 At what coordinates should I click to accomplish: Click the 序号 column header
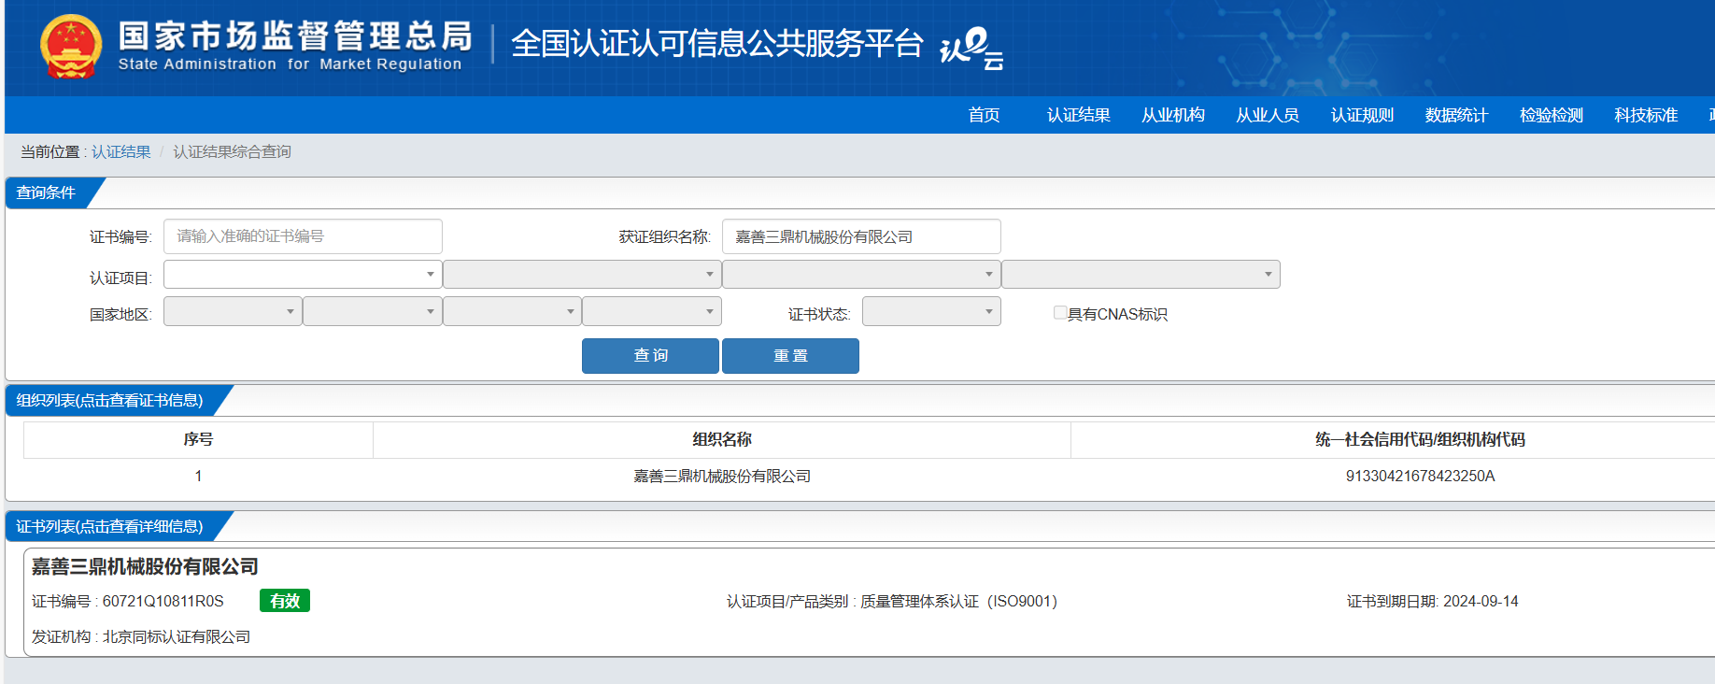click(198, 439)
